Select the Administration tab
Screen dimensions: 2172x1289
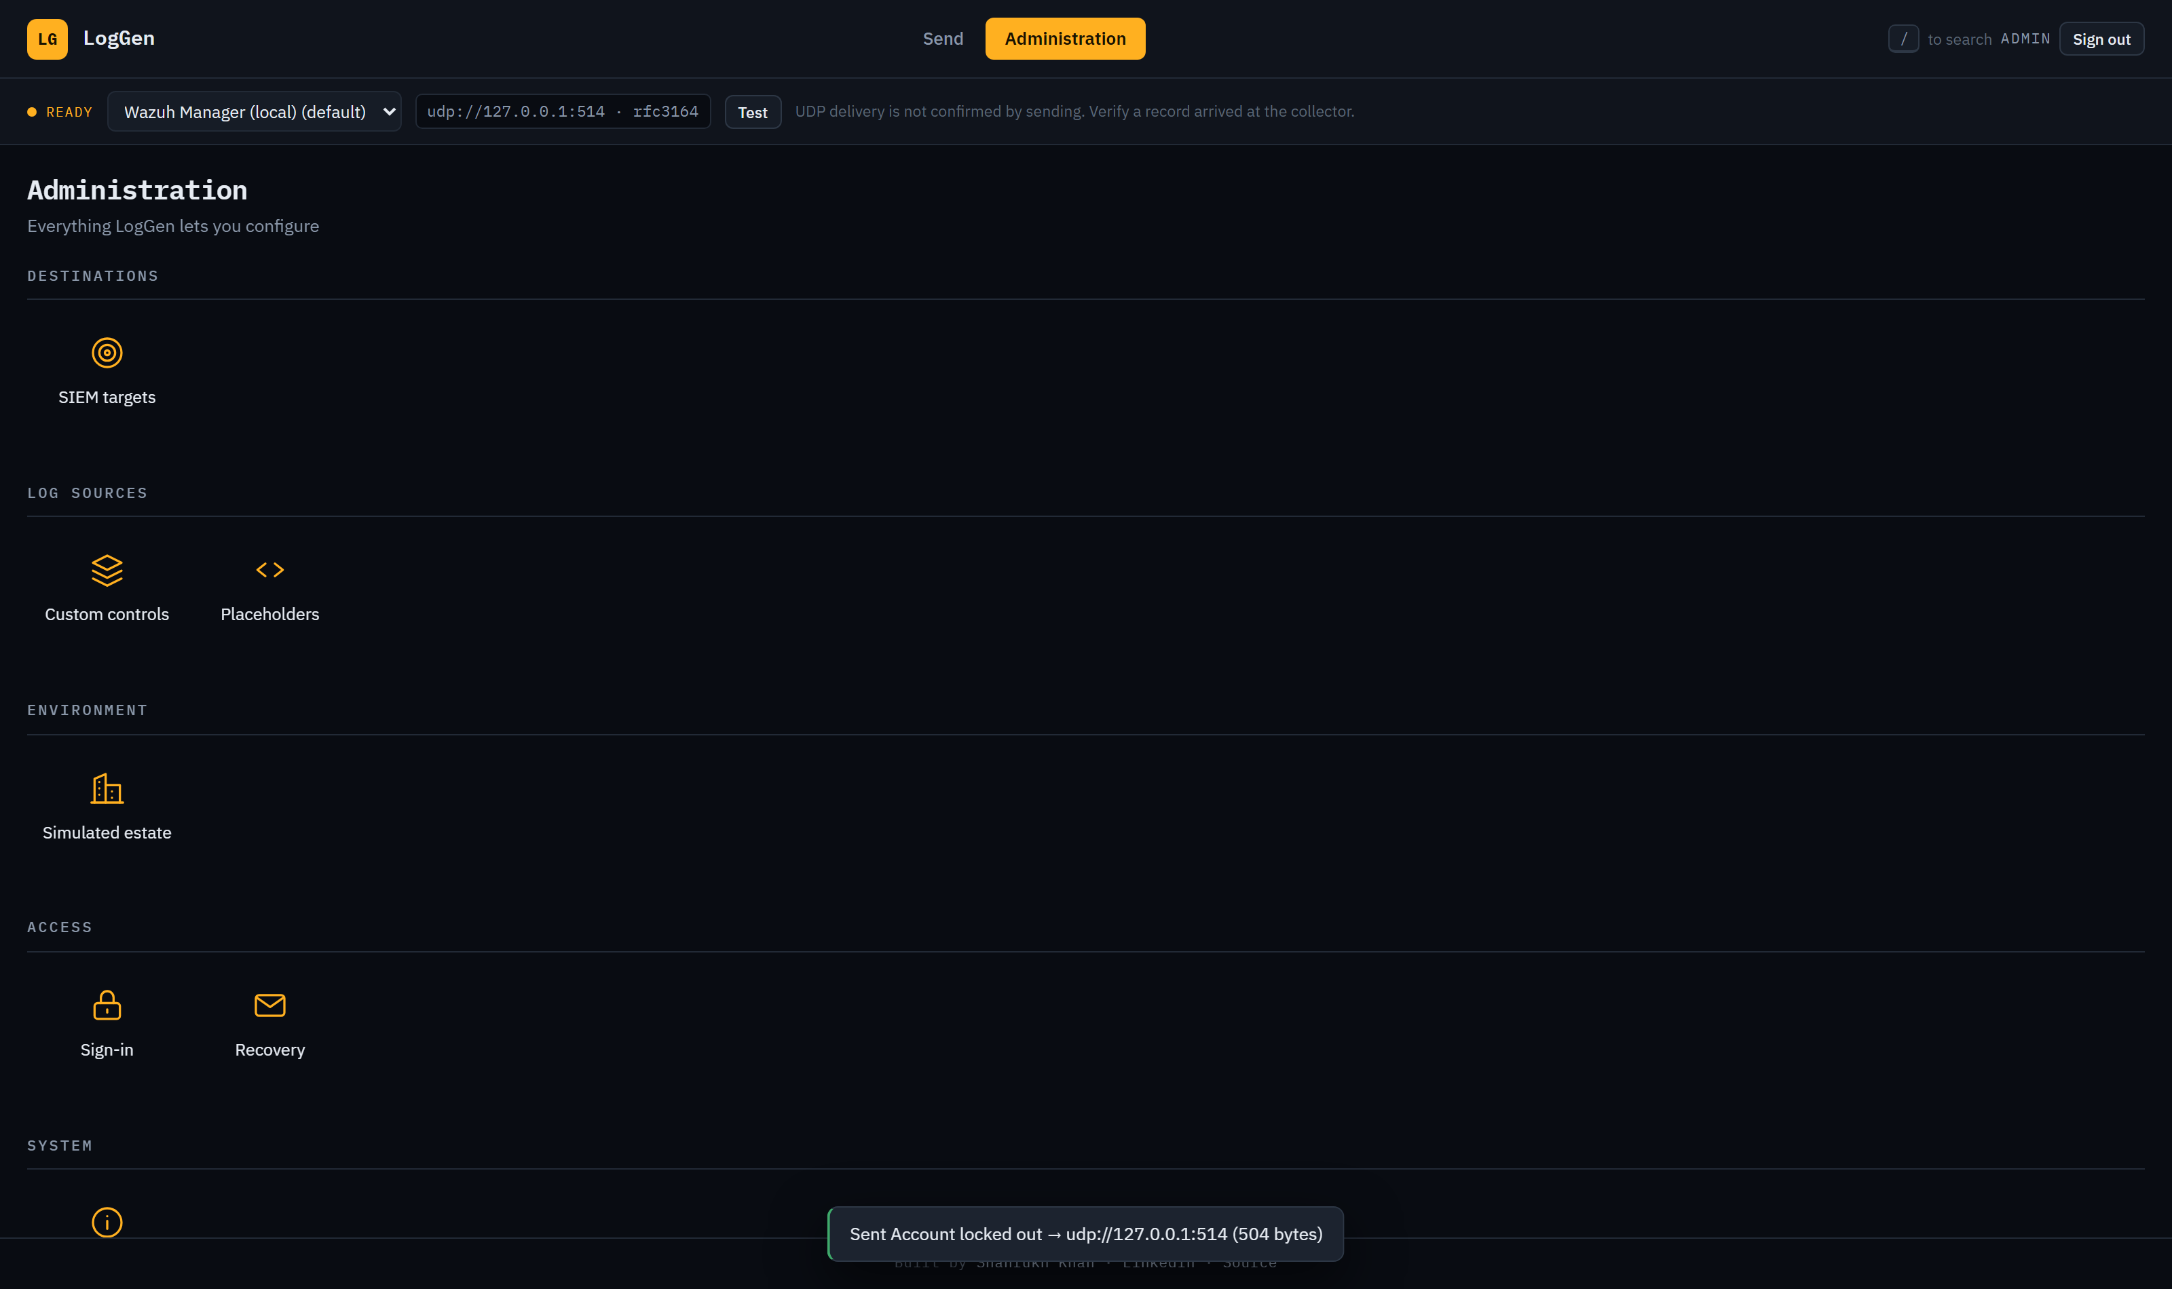tap(1064, 39)
